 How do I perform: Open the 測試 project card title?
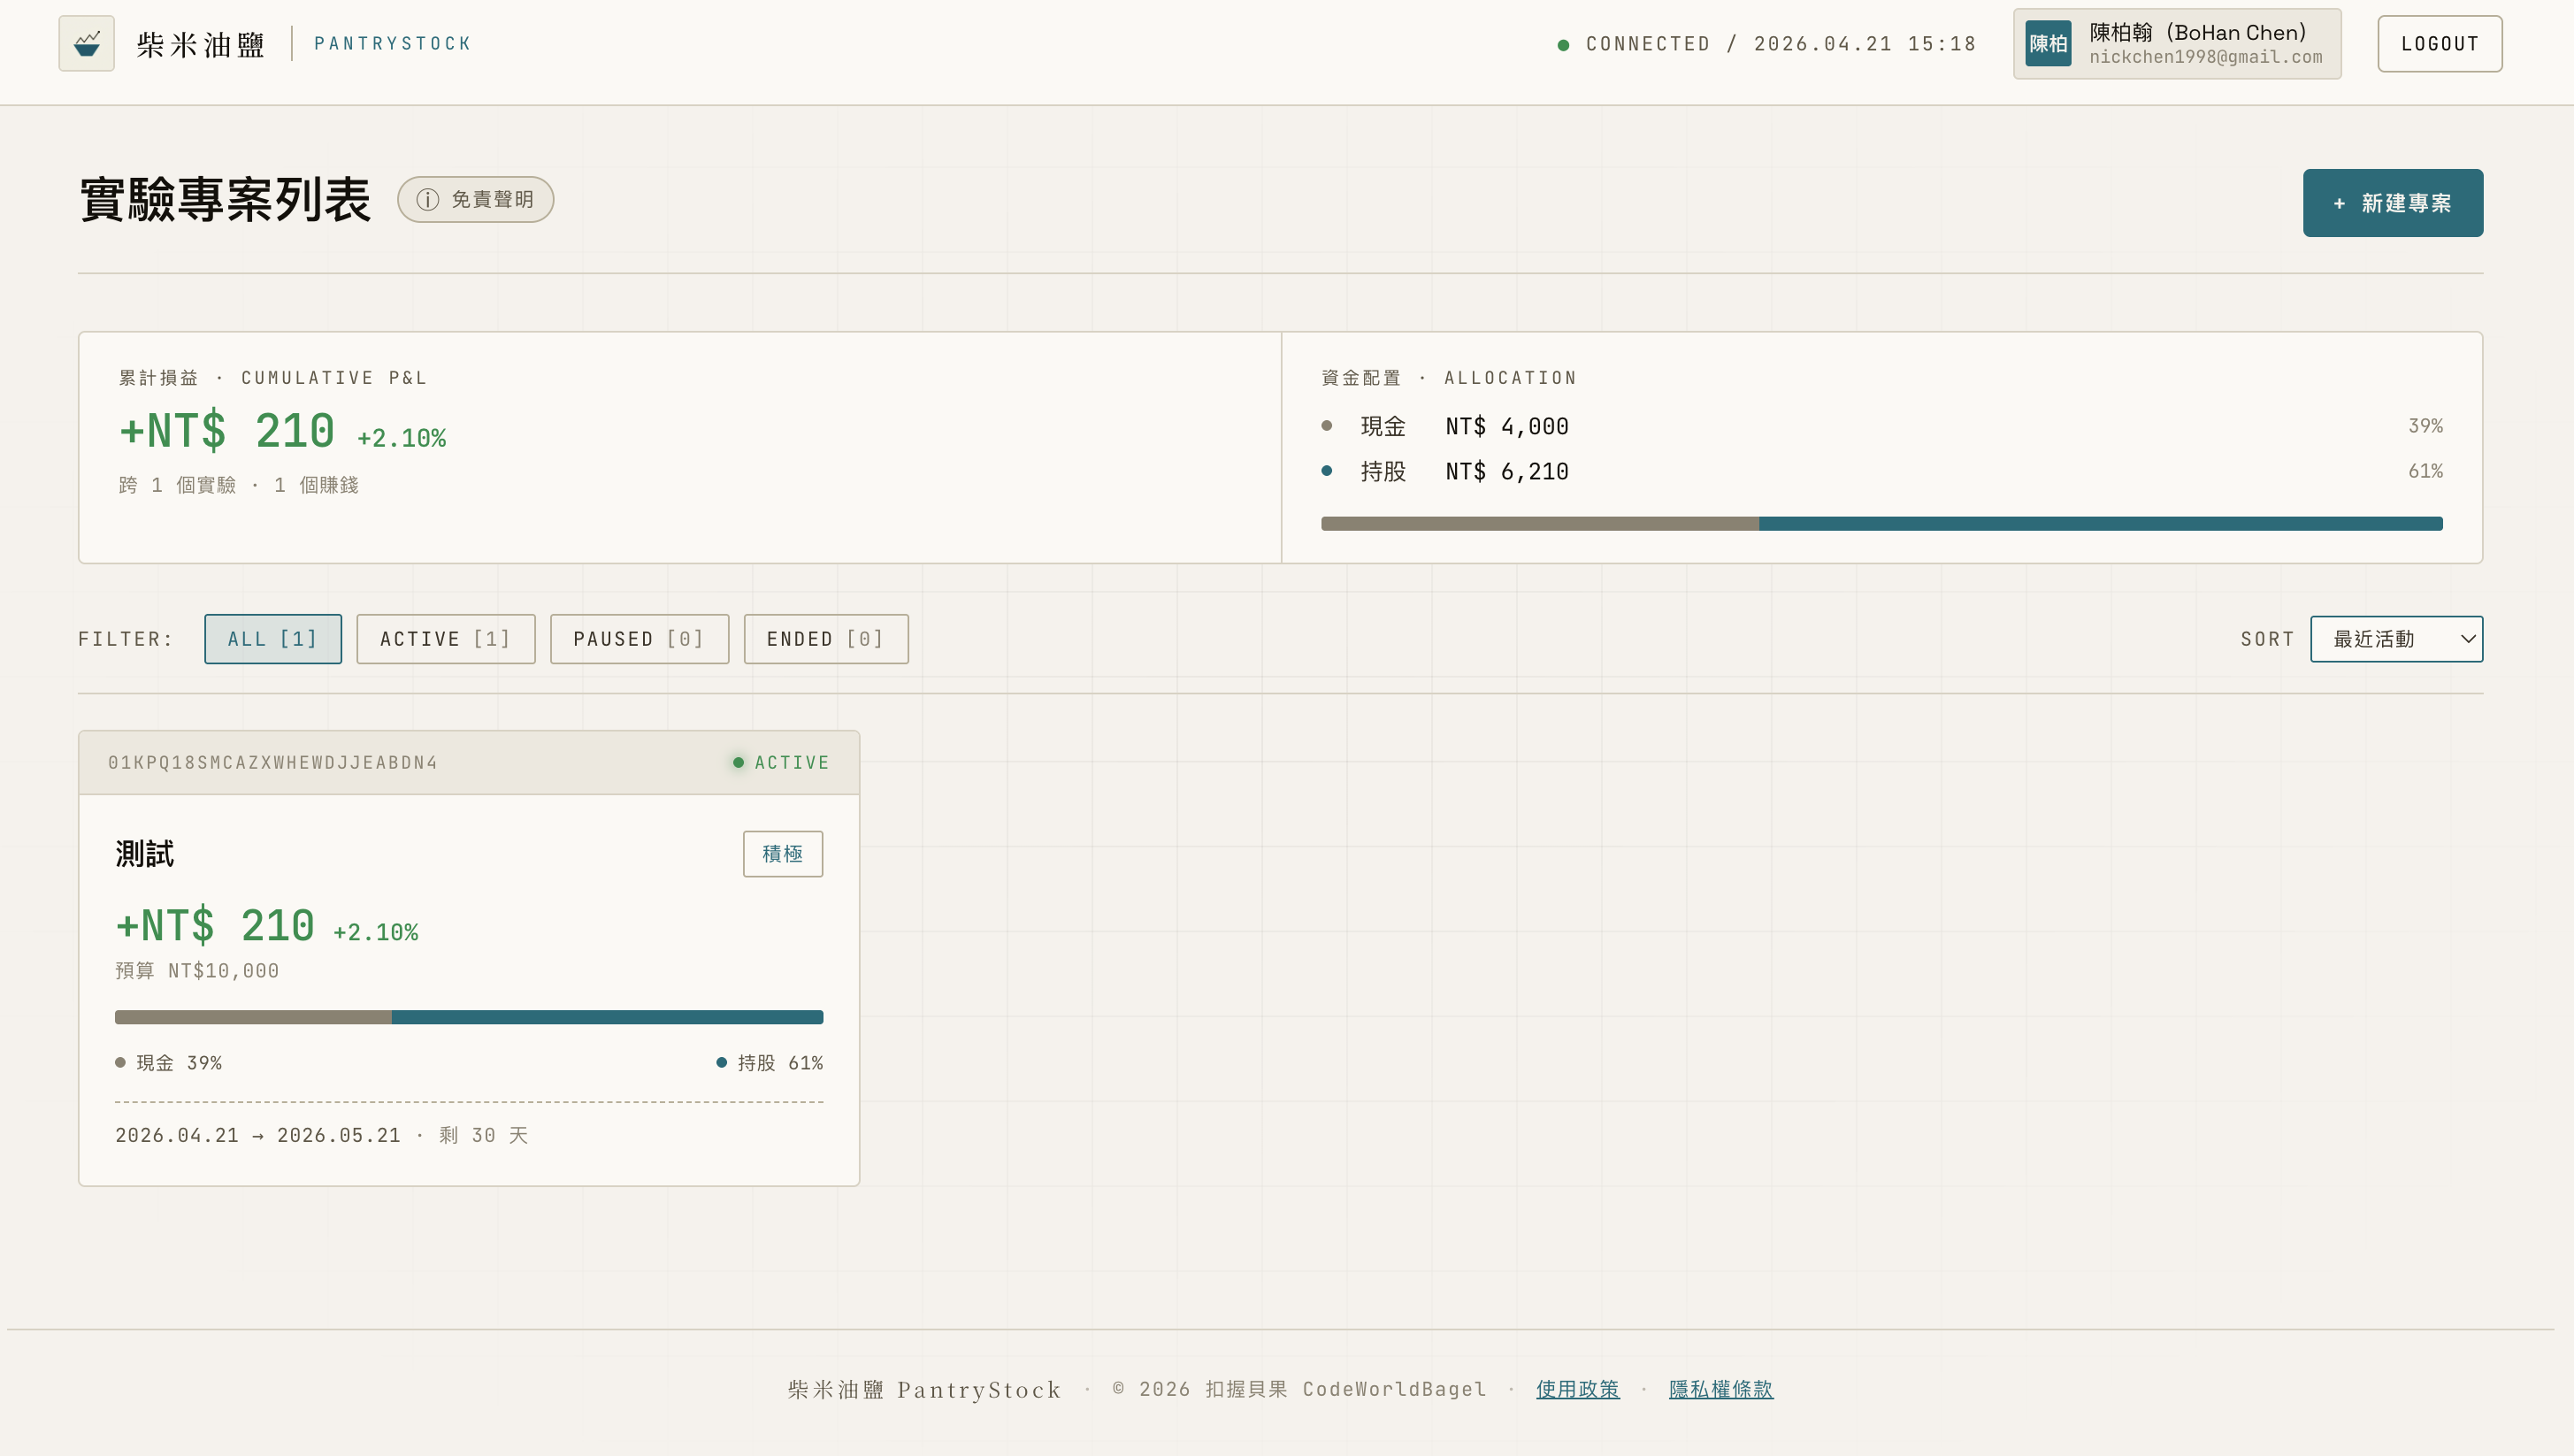pyautogui.click(x=145, y=854)
